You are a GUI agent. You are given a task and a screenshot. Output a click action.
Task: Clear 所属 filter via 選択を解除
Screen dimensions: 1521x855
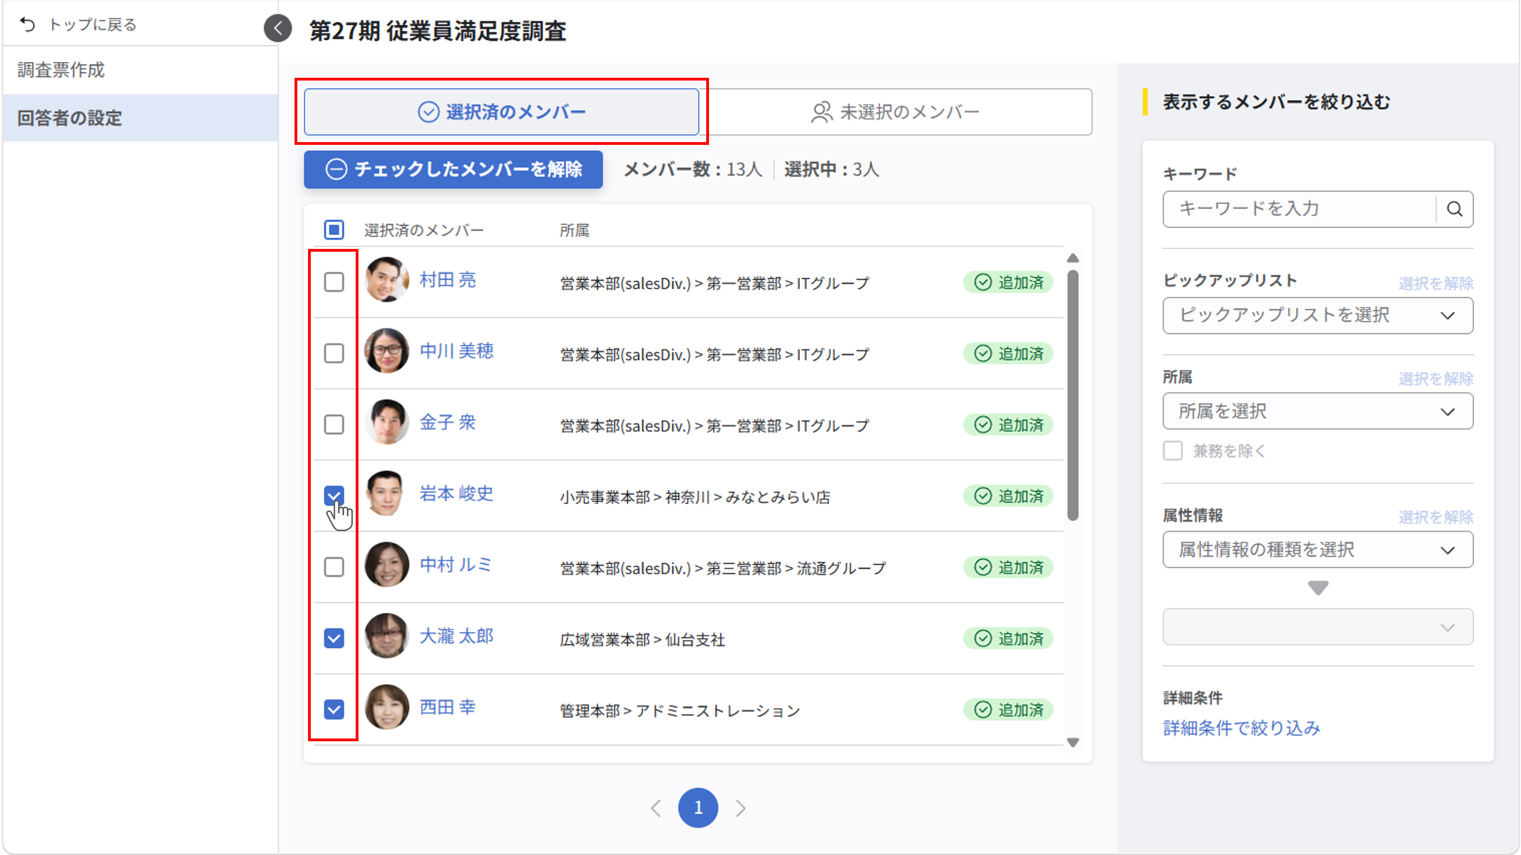point(1435,379)
